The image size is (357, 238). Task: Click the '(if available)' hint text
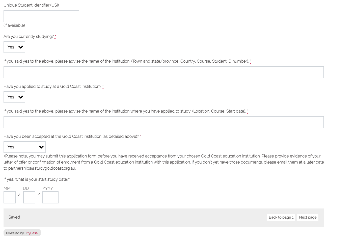pos(14,25)
